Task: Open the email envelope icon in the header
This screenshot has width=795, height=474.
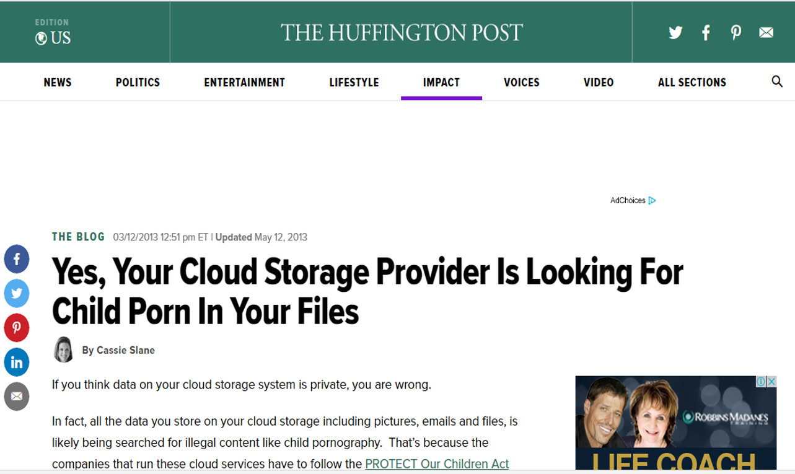Action: (x=766, y=32)
